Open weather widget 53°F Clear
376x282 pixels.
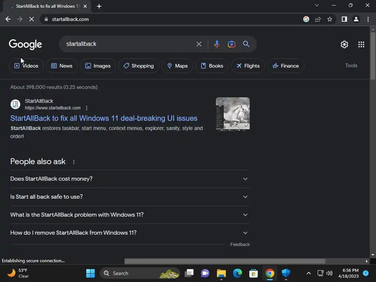click(x=18, y=273)
